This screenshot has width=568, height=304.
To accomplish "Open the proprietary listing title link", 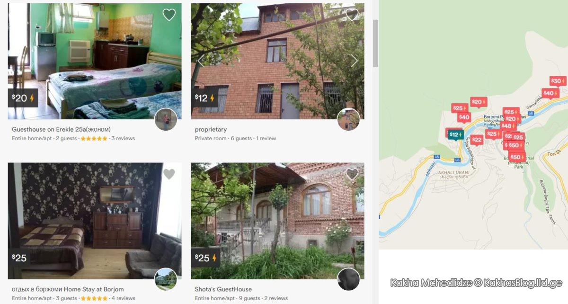I will tap(211, 129).
